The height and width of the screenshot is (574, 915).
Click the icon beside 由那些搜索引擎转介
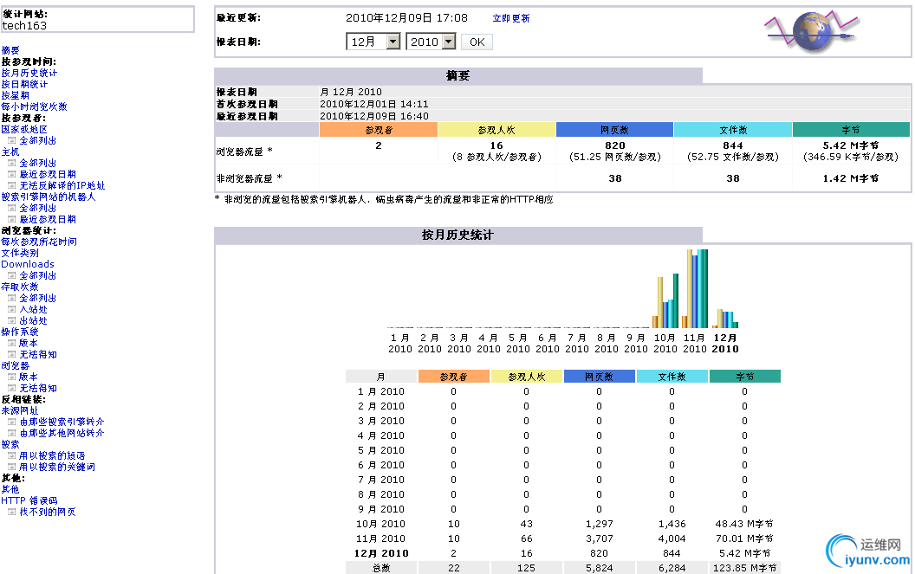(x=11, y=422)
